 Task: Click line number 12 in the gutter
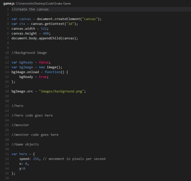7,63
